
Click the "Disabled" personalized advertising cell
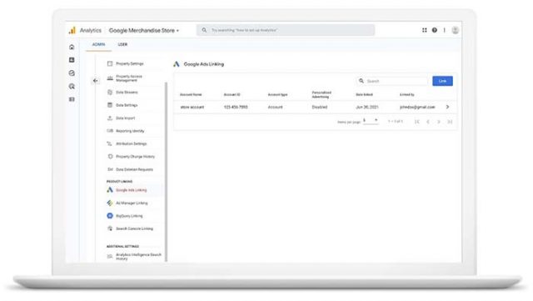[x=320, y=107]
